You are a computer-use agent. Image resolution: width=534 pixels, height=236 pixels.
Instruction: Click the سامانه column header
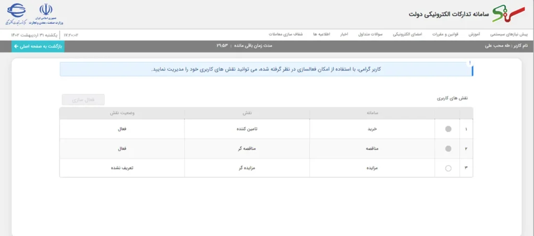click(372, 113)
